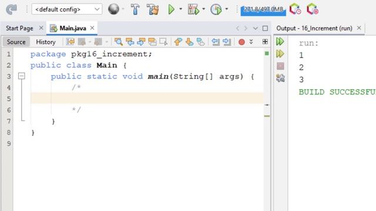
Task: Click Shift Line Left icon
Action: 216,42
